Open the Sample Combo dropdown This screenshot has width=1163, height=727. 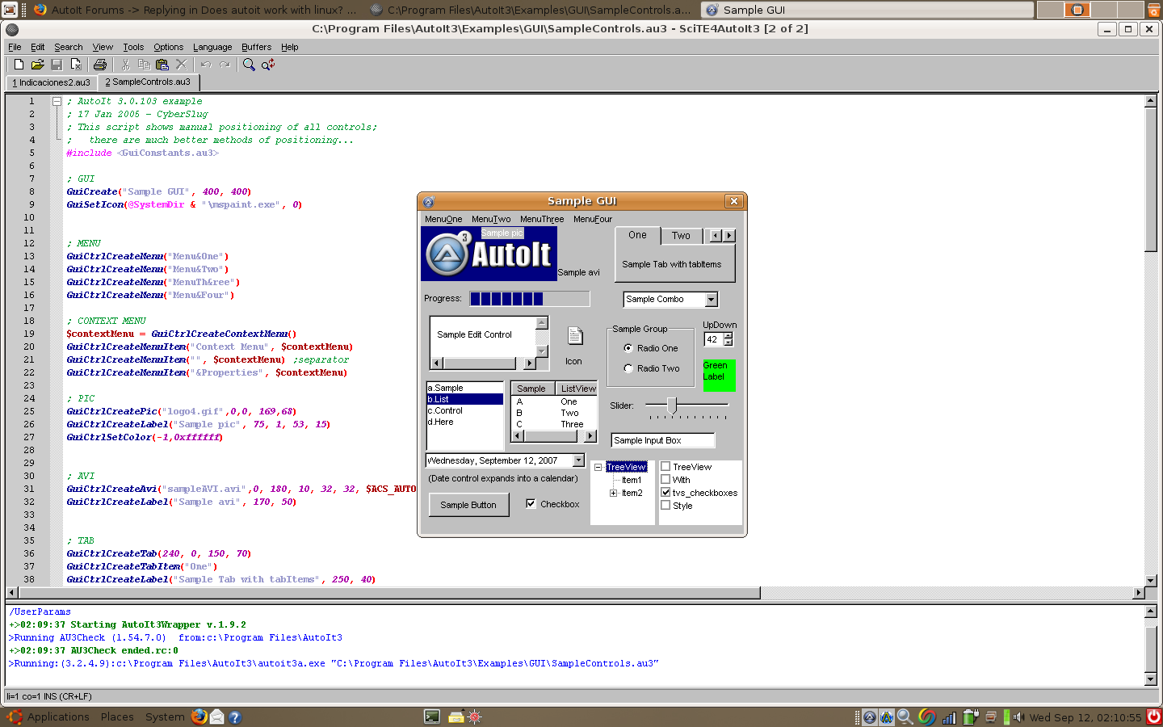pyautogui.click(x=711, y=300)
